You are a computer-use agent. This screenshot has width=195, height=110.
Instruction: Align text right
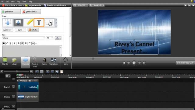point(26,43)
